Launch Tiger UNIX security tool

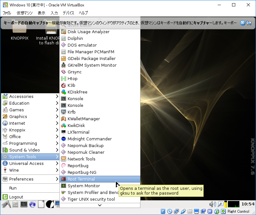(x=100, y=199)
